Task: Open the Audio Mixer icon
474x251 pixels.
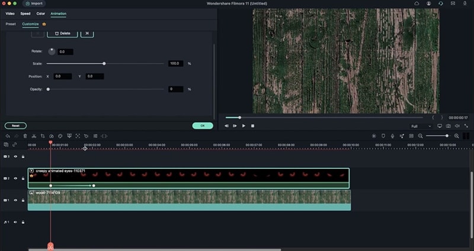Action: coord(402,136)
